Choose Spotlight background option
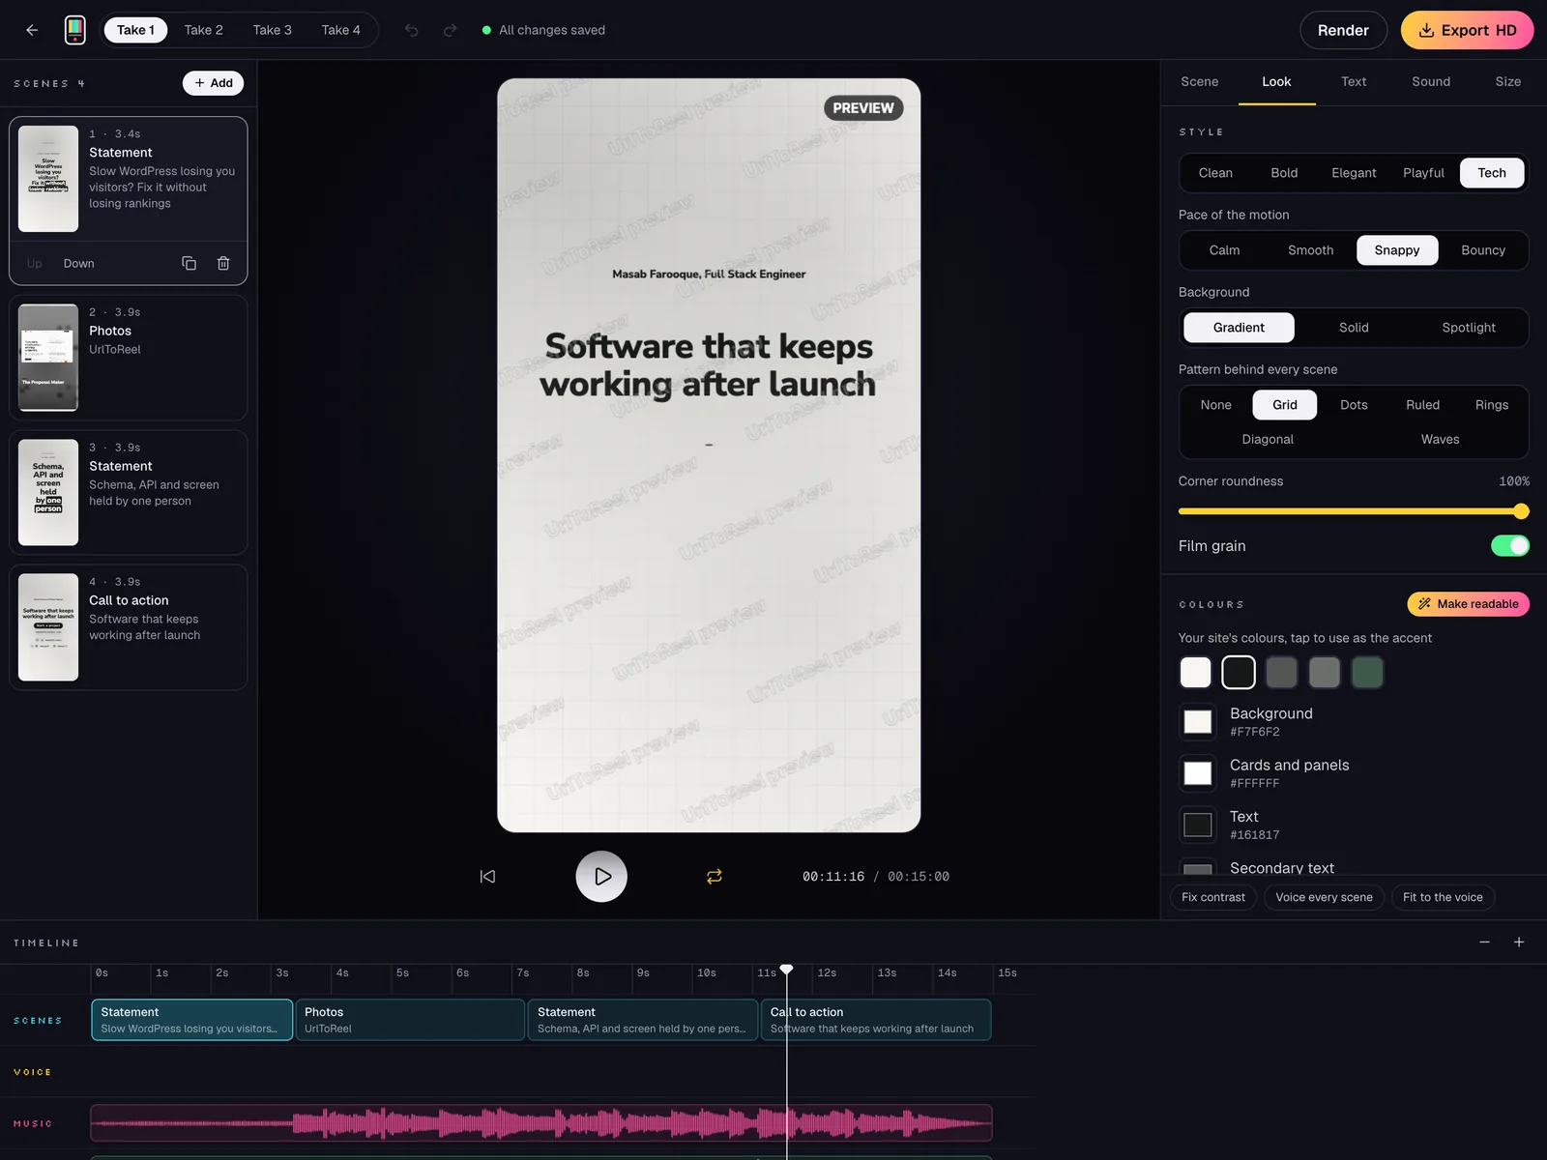Screen dimensions: 1547x1160 (x=1469, y=328)
